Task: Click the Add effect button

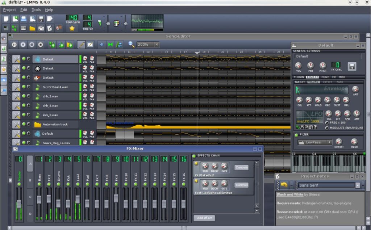Action: (x=204, y=218)
